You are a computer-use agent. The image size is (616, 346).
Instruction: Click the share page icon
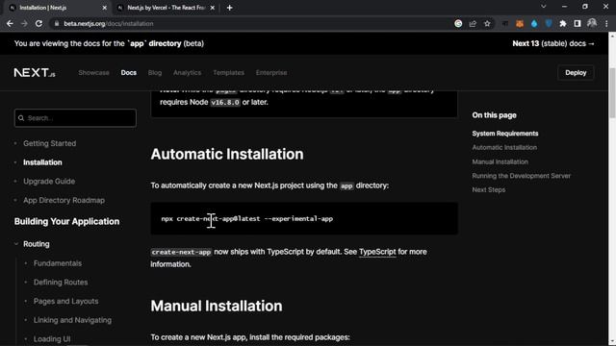point(473,23)
